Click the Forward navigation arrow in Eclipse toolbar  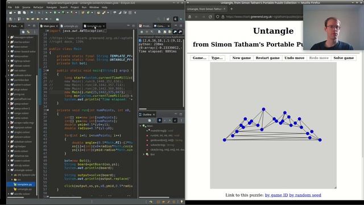click(47, 19)
